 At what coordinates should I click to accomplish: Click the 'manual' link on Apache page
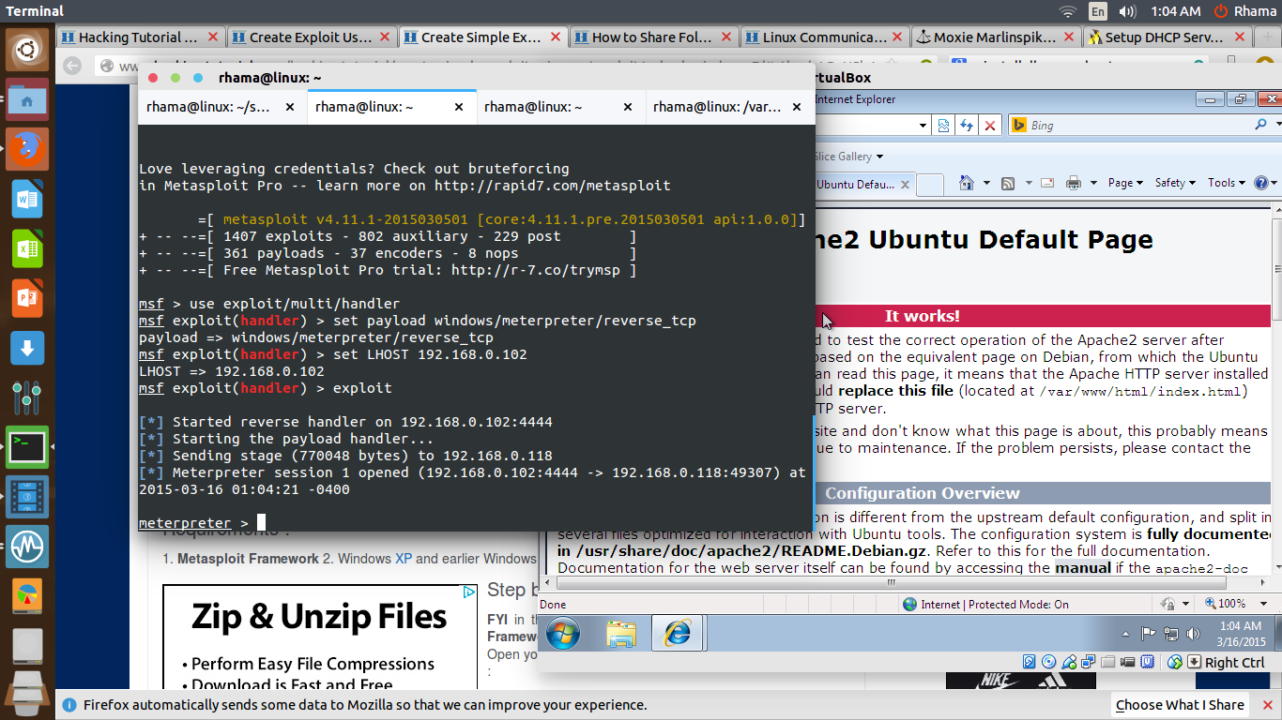[x=1082, y=567]
